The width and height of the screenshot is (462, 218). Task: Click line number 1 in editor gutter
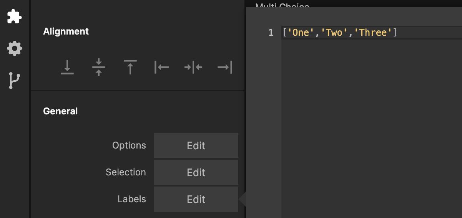(271, 33)
